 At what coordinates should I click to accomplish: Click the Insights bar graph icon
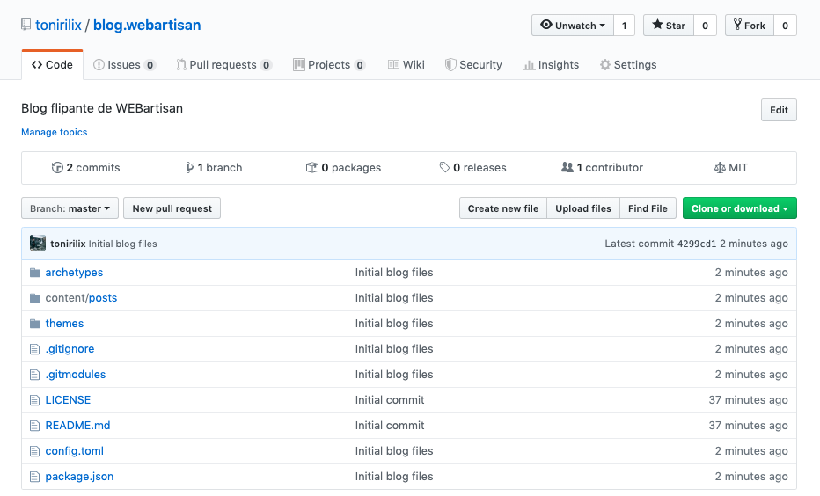[528, 65]
